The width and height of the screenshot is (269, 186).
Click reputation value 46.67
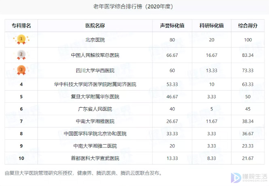172,97
